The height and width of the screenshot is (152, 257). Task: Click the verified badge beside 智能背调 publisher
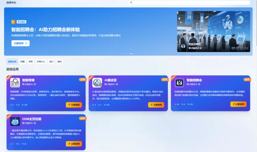click(x=35, y=84)
